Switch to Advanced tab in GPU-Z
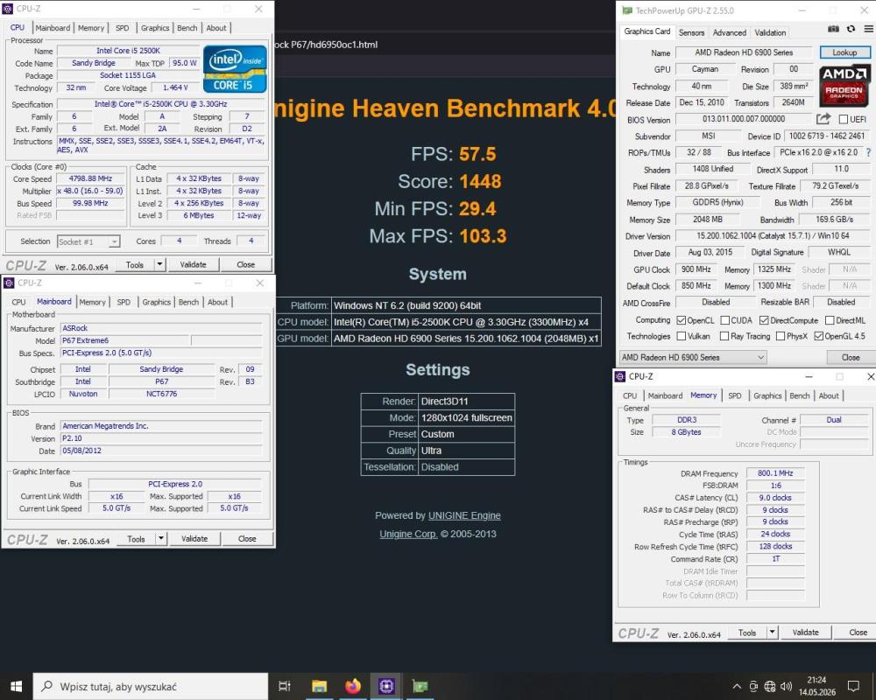 (729, 33)
